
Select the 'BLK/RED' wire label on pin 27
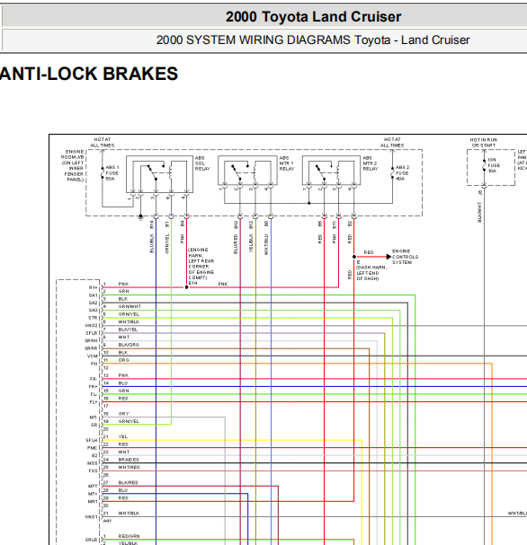(128, 482)
